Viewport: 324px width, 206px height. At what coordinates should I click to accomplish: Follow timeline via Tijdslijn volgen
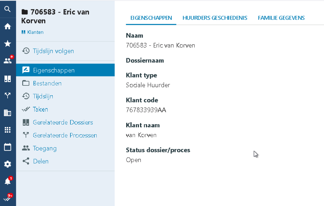53,51
